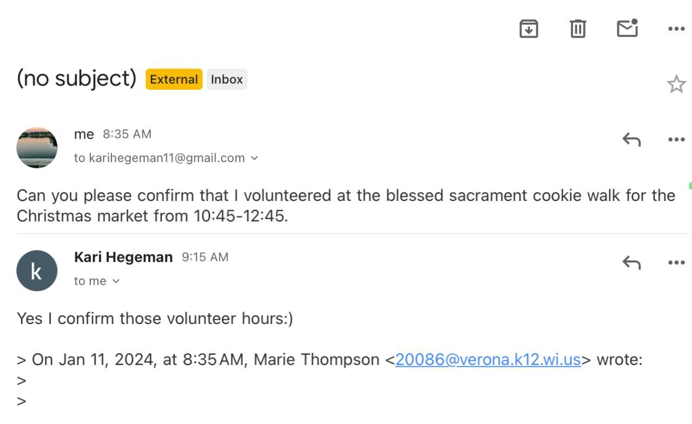Click the 20086@verona.k12.wi.us email link

[x=488, y=360]
